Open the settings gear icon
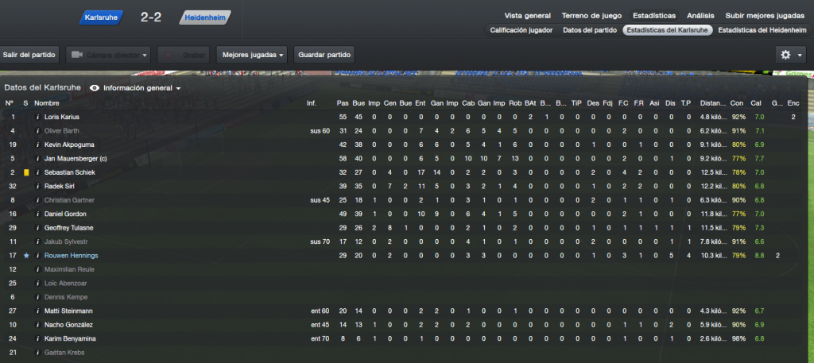Viewport: 814px width, 363px height. pos(785,55)
